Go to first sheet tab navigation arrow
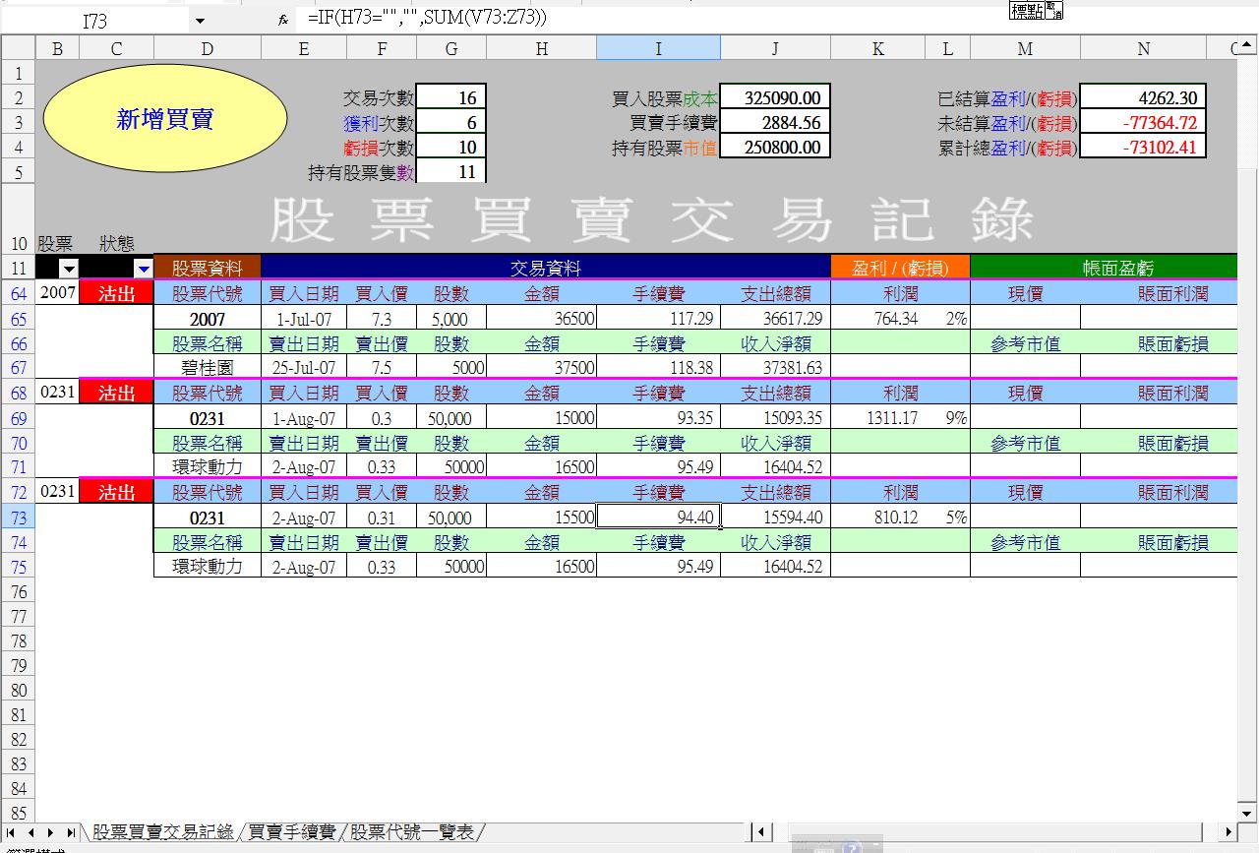This screenshot has width=1259, height=853. click(x=12, y=832)
